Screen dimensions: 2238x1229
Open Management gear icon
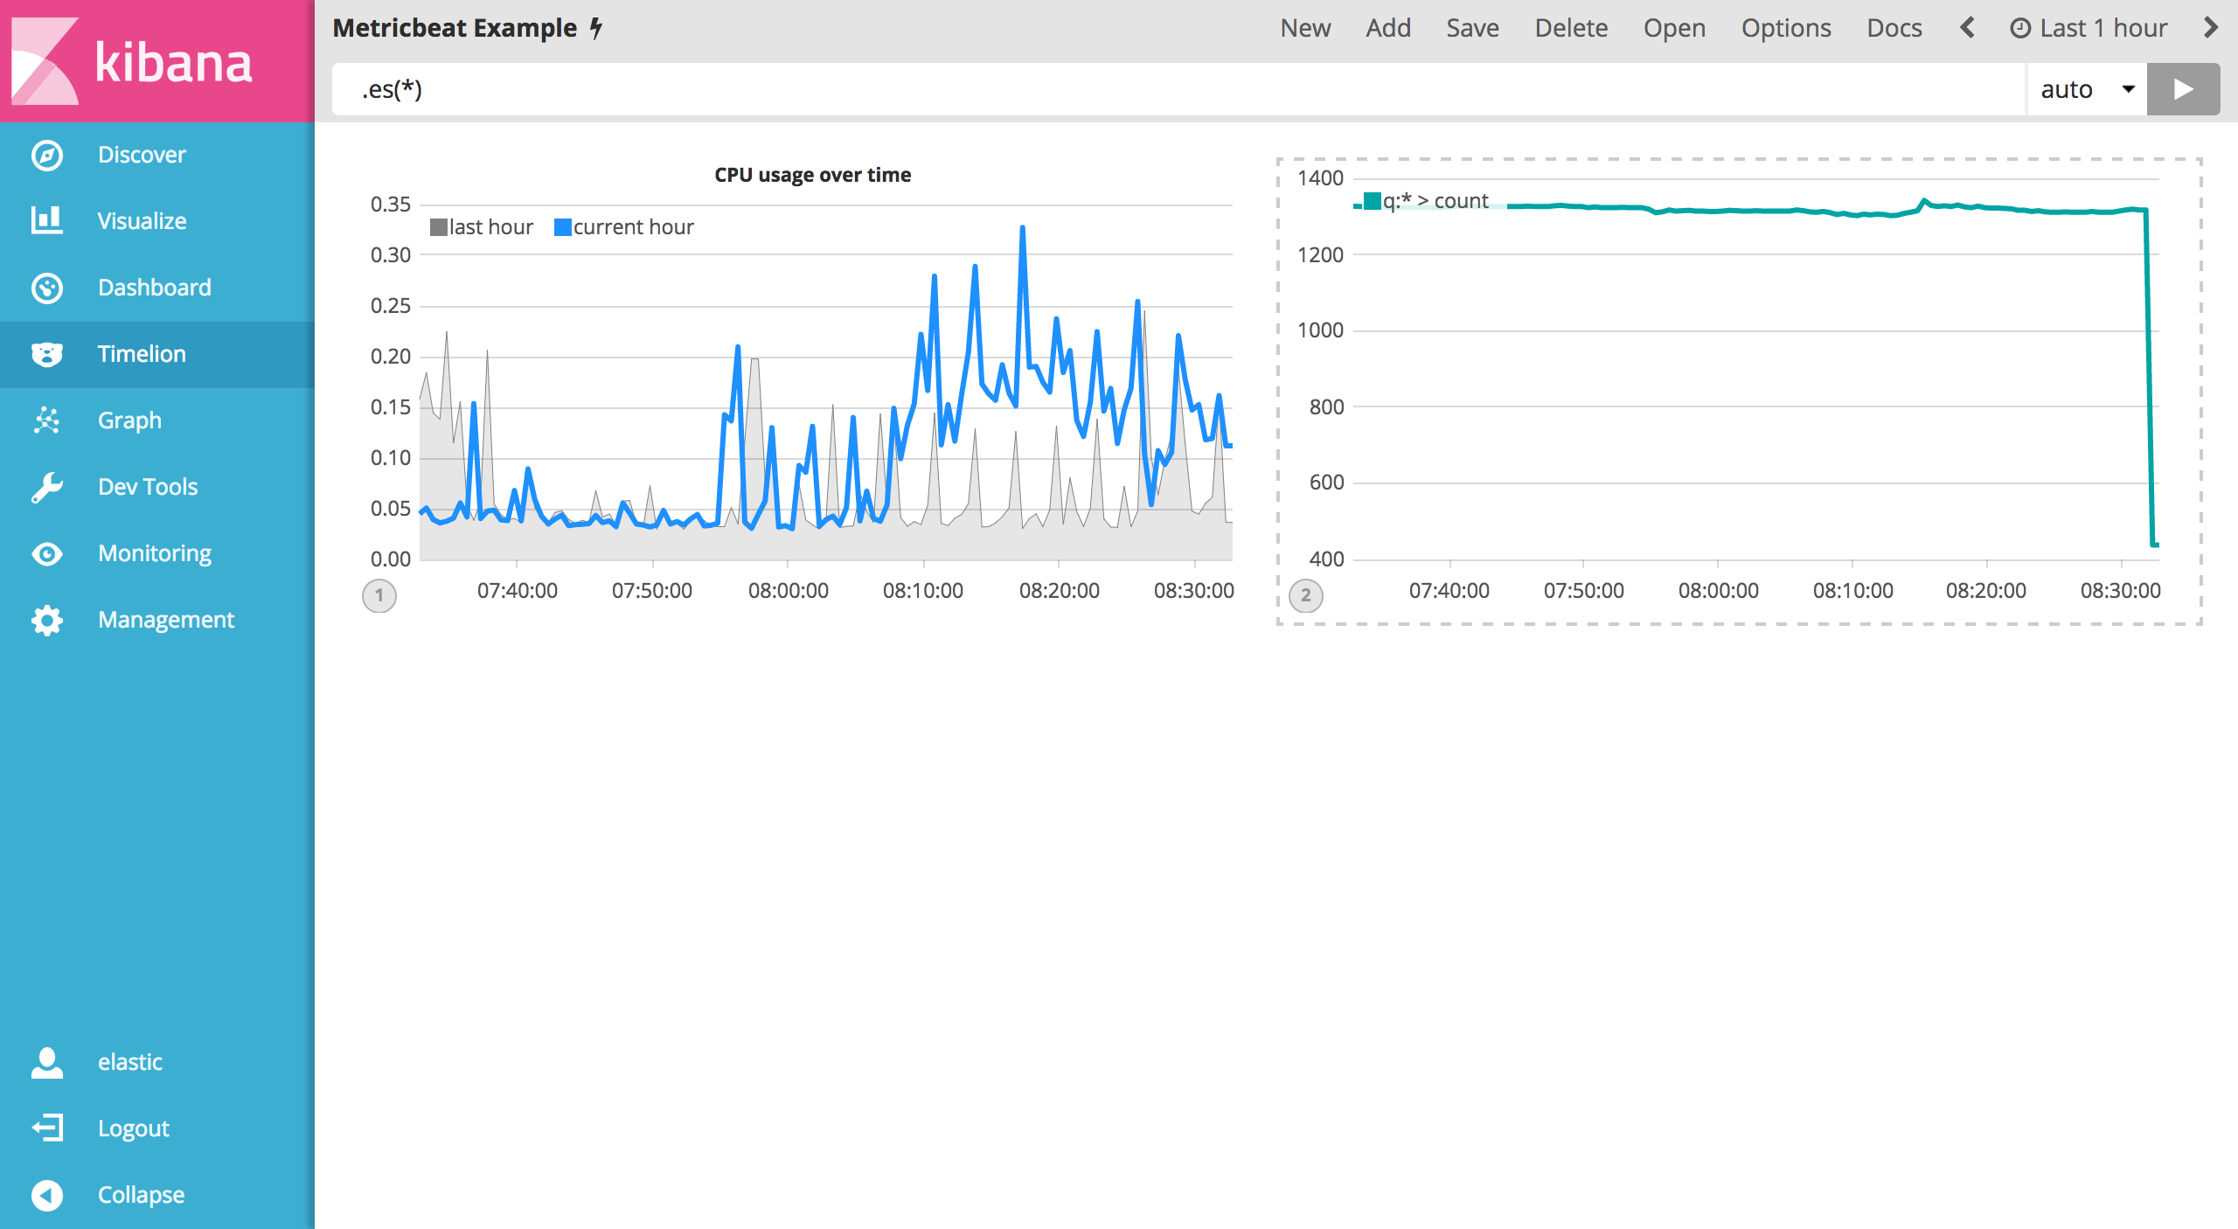coord(47,620)
